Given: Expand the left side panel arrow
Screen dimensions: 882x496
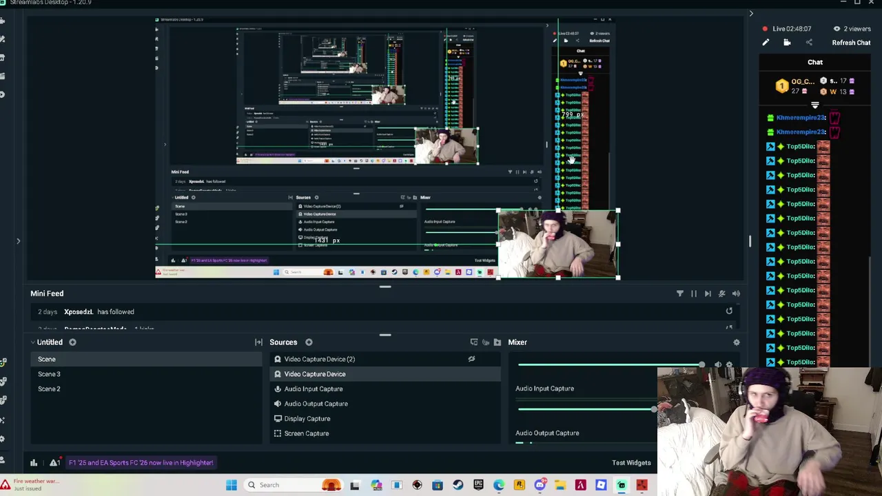Looking at the screenshot, I should 19,241.
